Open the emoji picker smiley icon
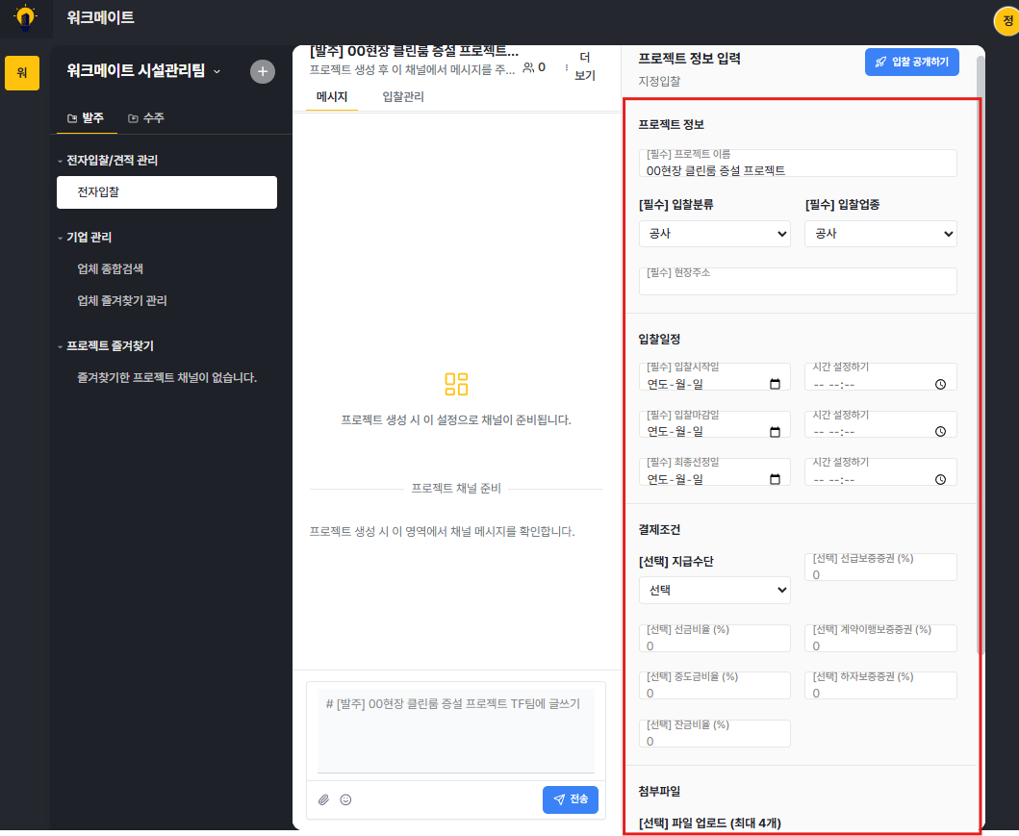 pyautogui.click(x=345, y=799)
